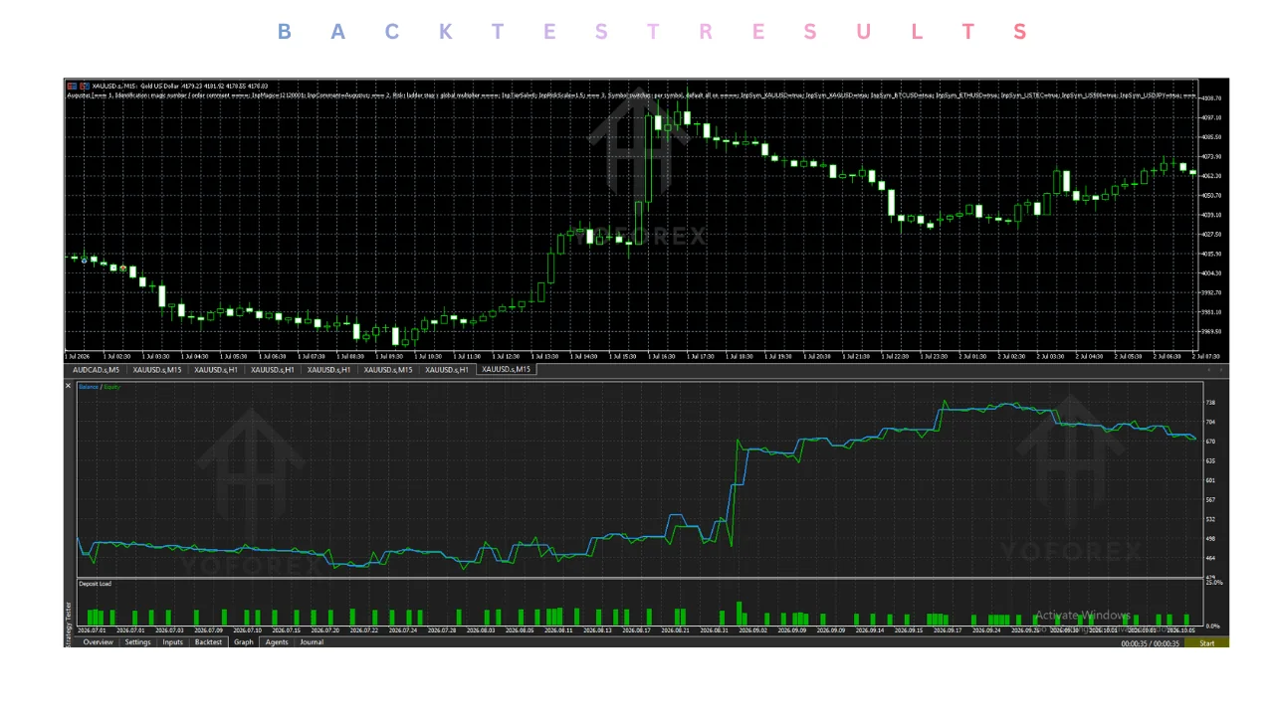Switch to the Inputs tab
Image resolution: width=1274 pixels, height=716 pixels.
(x=172, y=642)
